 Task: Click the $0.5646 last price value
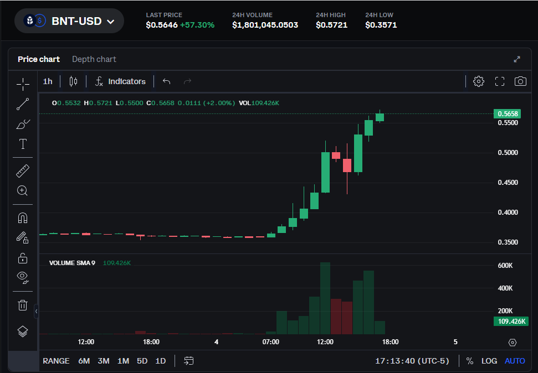(162, 25)
